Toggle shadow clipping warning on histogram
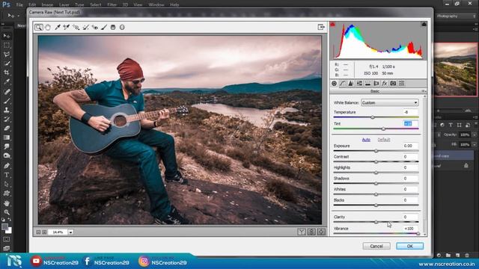 332,25
